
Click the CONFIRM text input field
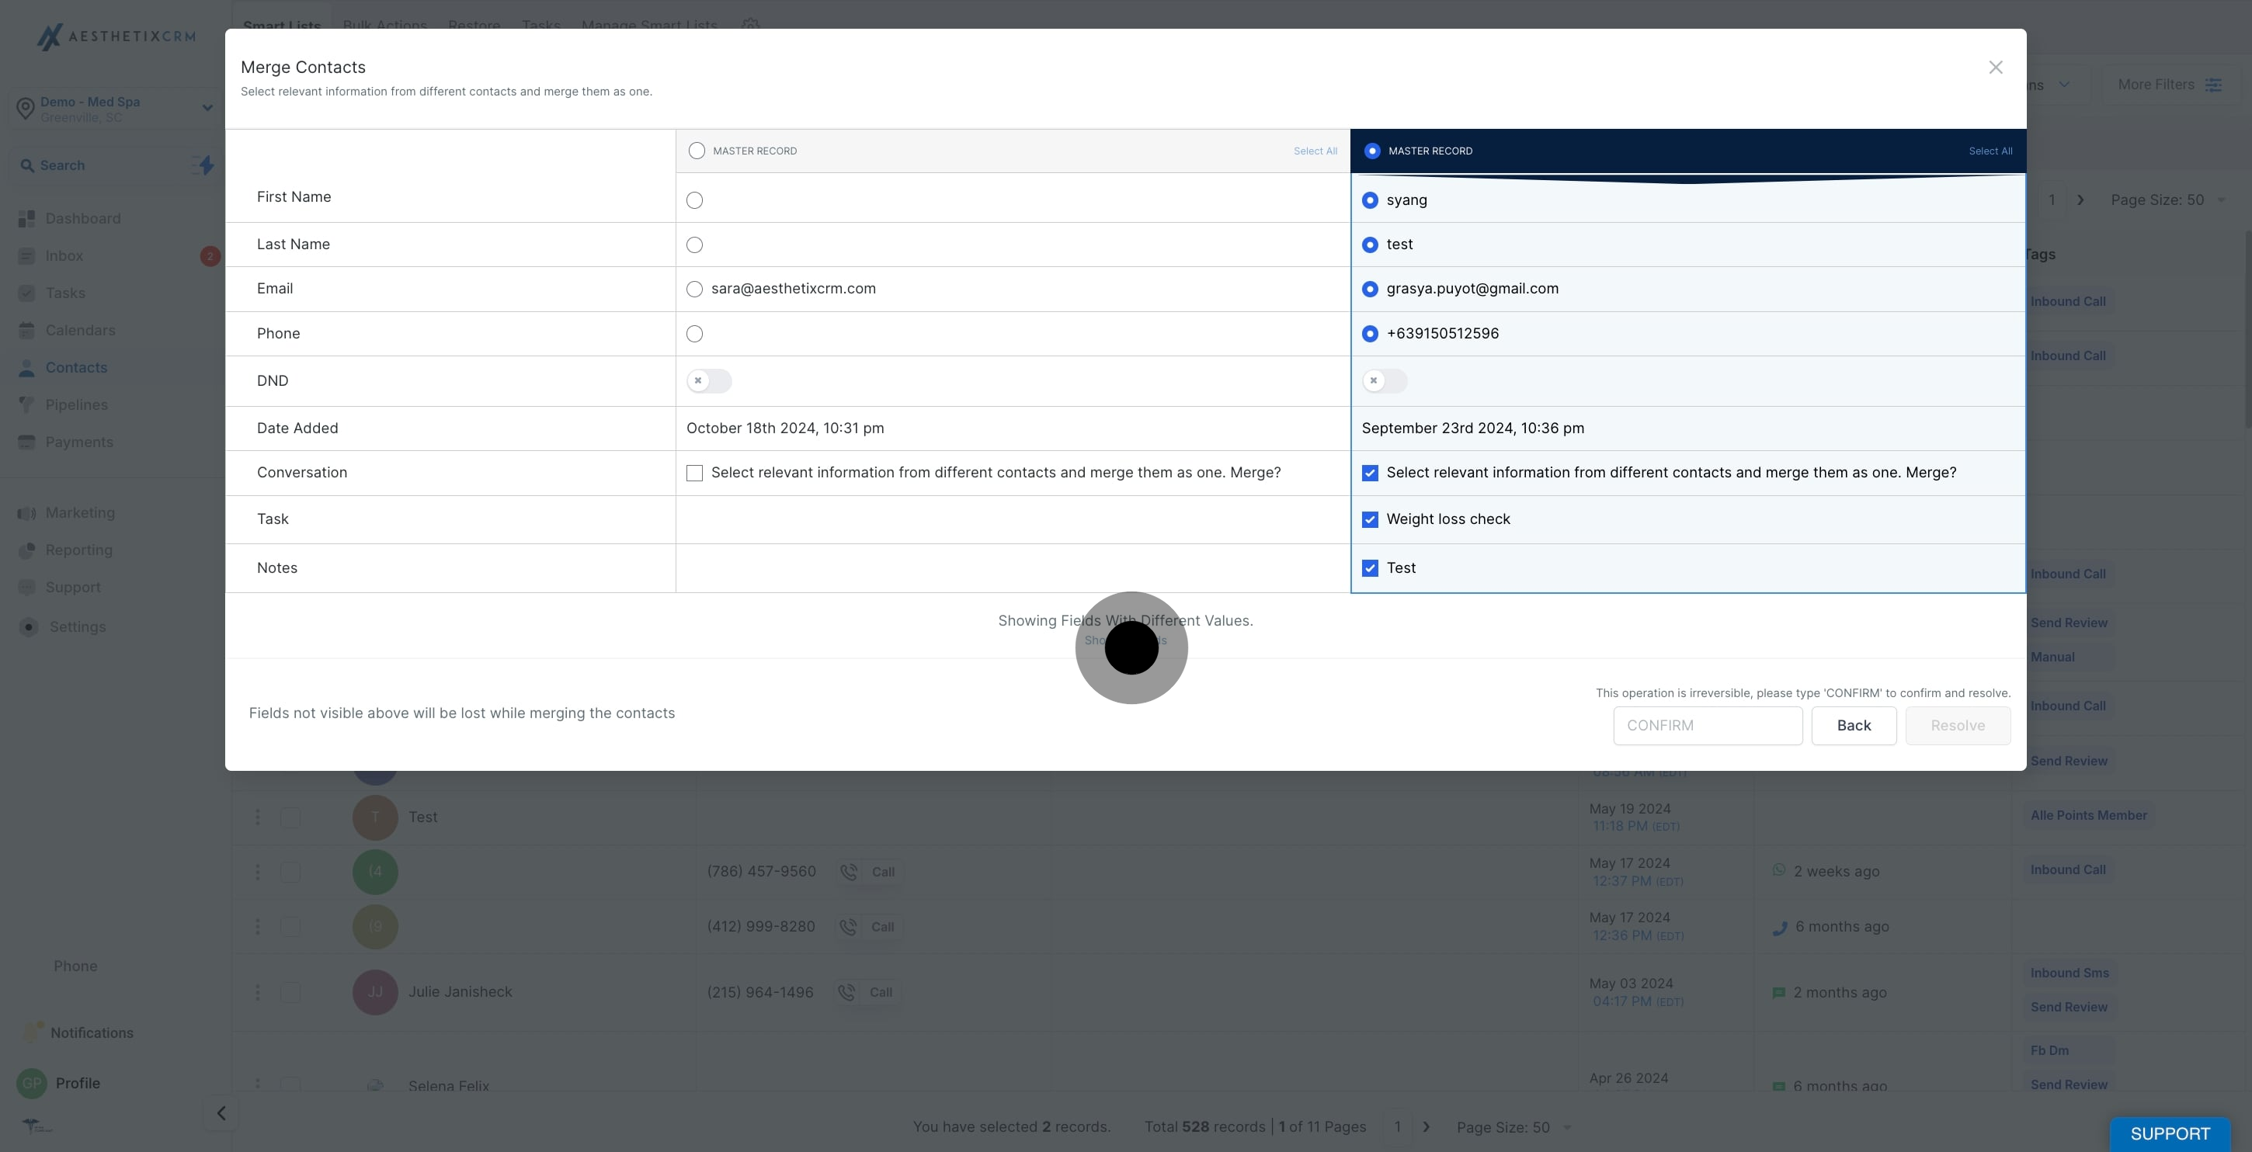pos(1708,726)
